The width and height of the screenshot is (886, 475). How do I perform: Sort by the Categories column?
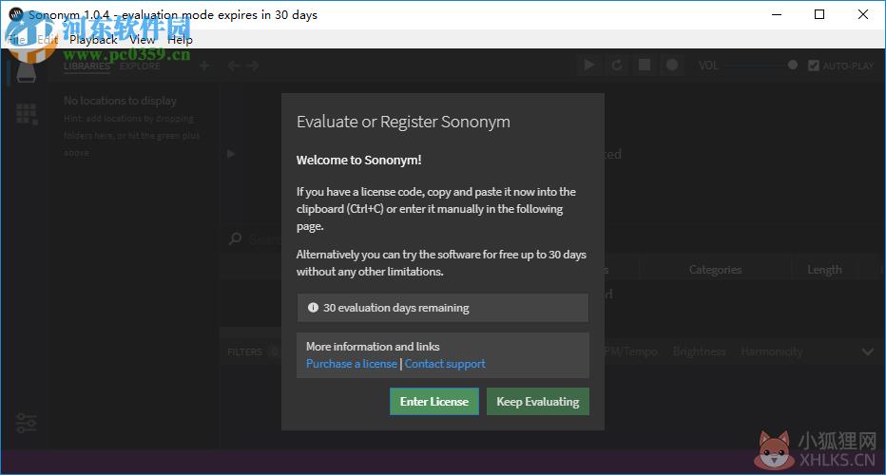click(715, 270)
